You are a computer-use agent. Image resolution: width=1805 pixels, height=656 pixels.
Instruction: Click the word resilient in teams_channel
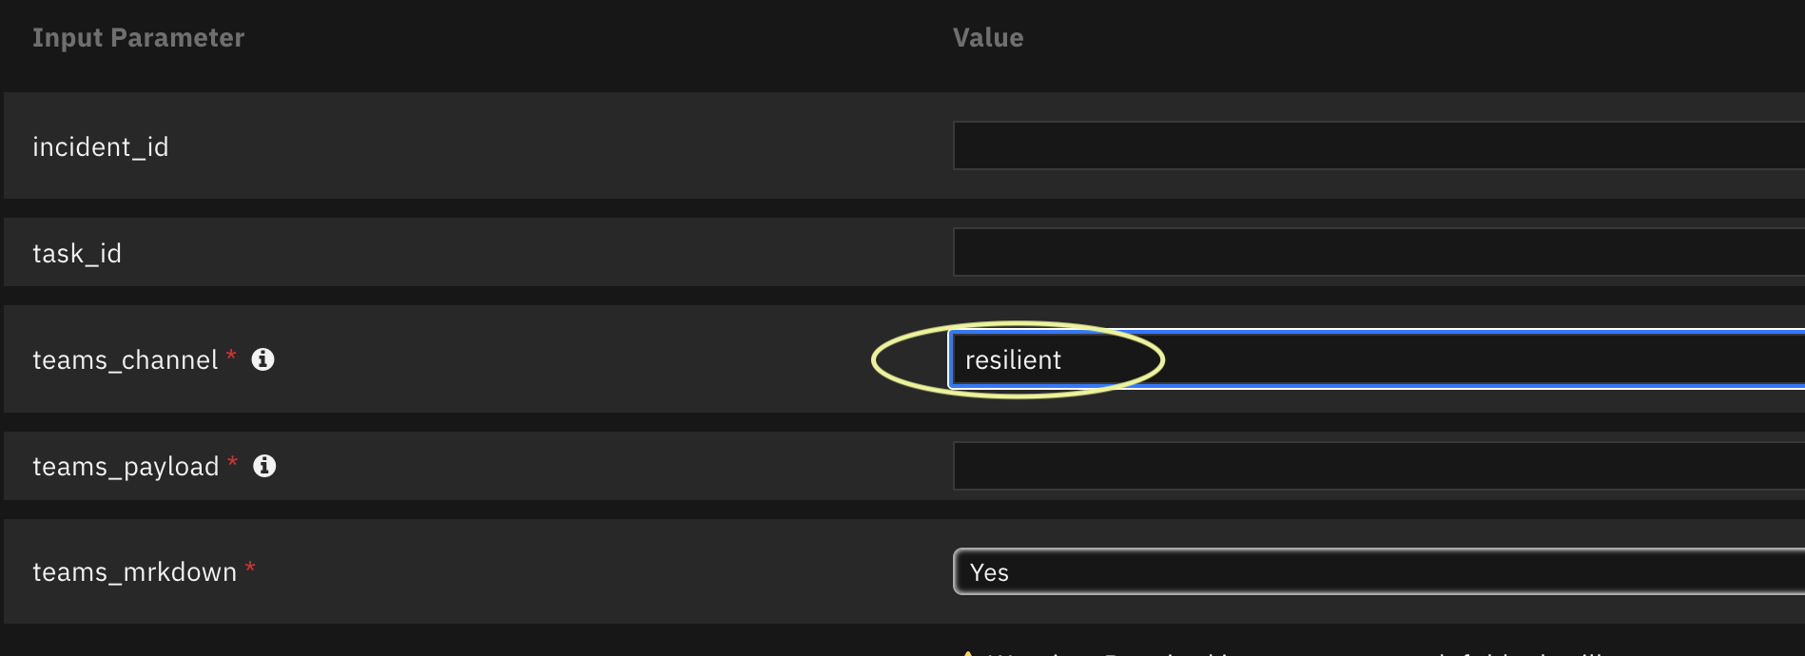(1013, 360)
